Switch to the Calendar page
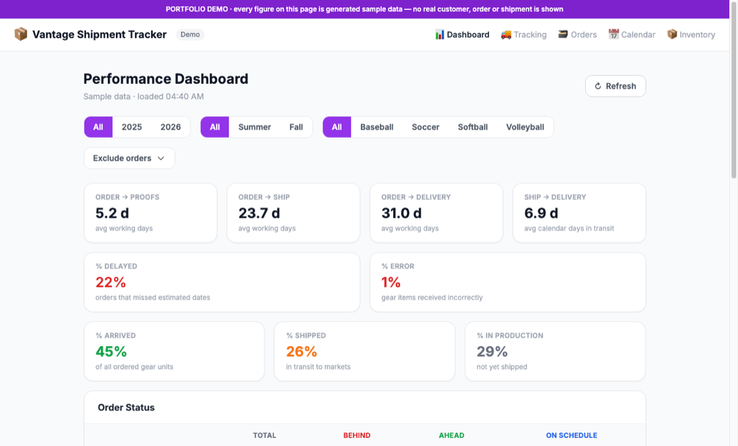The height and width of the screenshot is (446, 738). pos(632,34)
